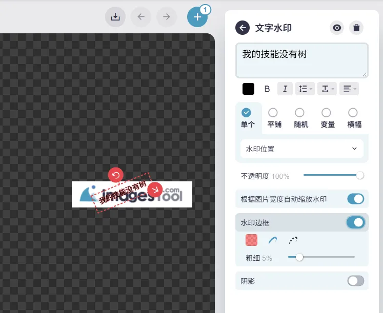383x313 pixels.
Task: Toggle bold B formatting
Action: coord(267,89)
